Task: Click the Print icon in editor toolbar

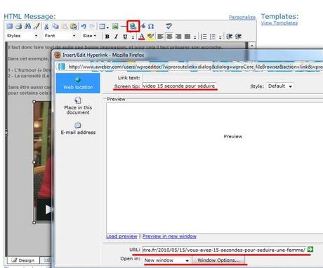Action: [18, 26]
